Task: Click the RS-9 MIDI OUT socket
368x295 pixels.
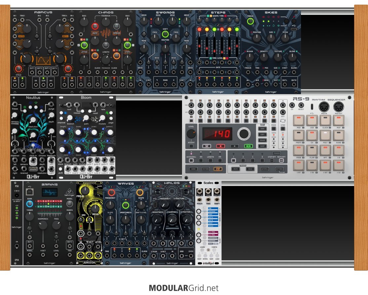Action: tap(339, 107)
